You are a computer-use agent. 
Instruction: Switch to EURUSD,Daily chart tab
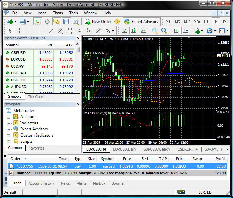[125, 149]
